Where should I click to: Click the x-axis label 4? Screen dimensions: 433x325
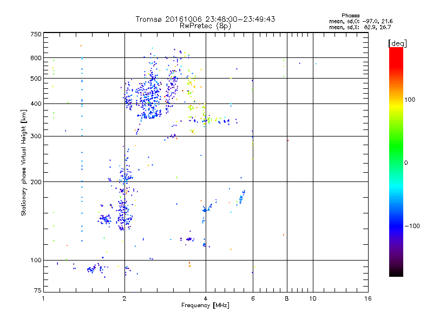(x=206, y=298)
